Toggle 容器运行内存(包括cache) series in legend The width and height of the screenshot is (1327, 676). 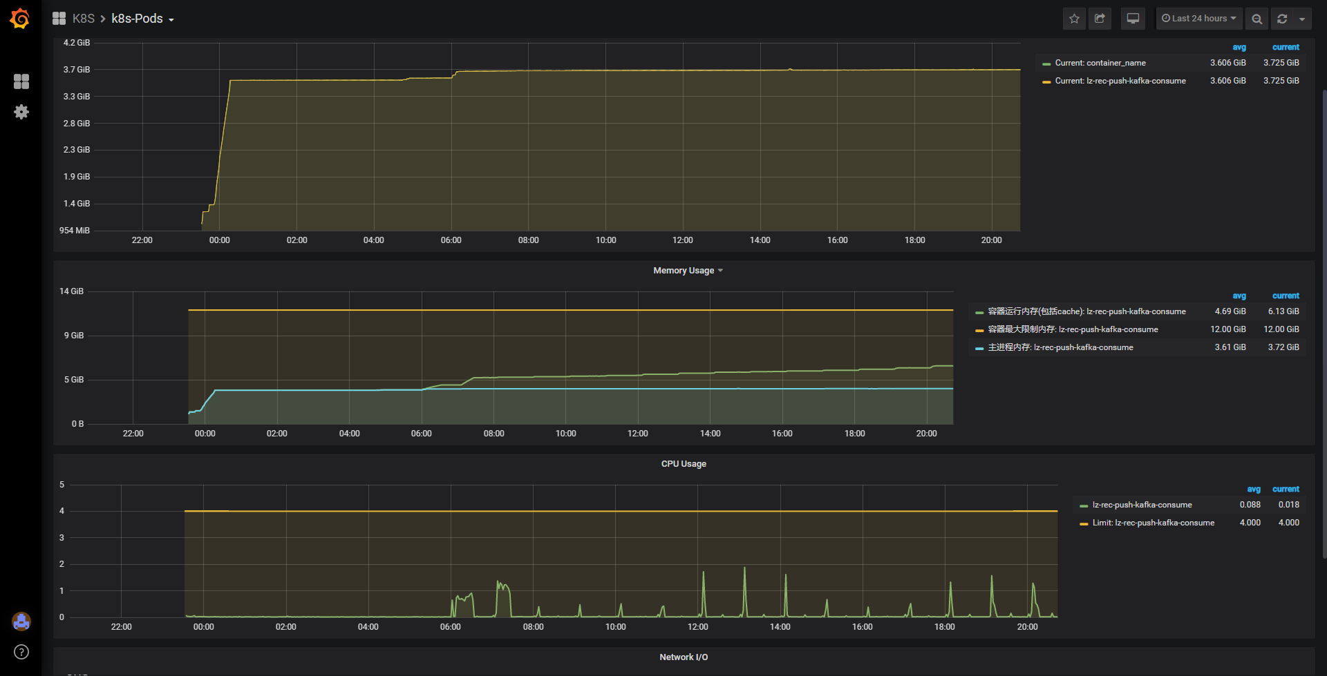[x=1086, y=311]
